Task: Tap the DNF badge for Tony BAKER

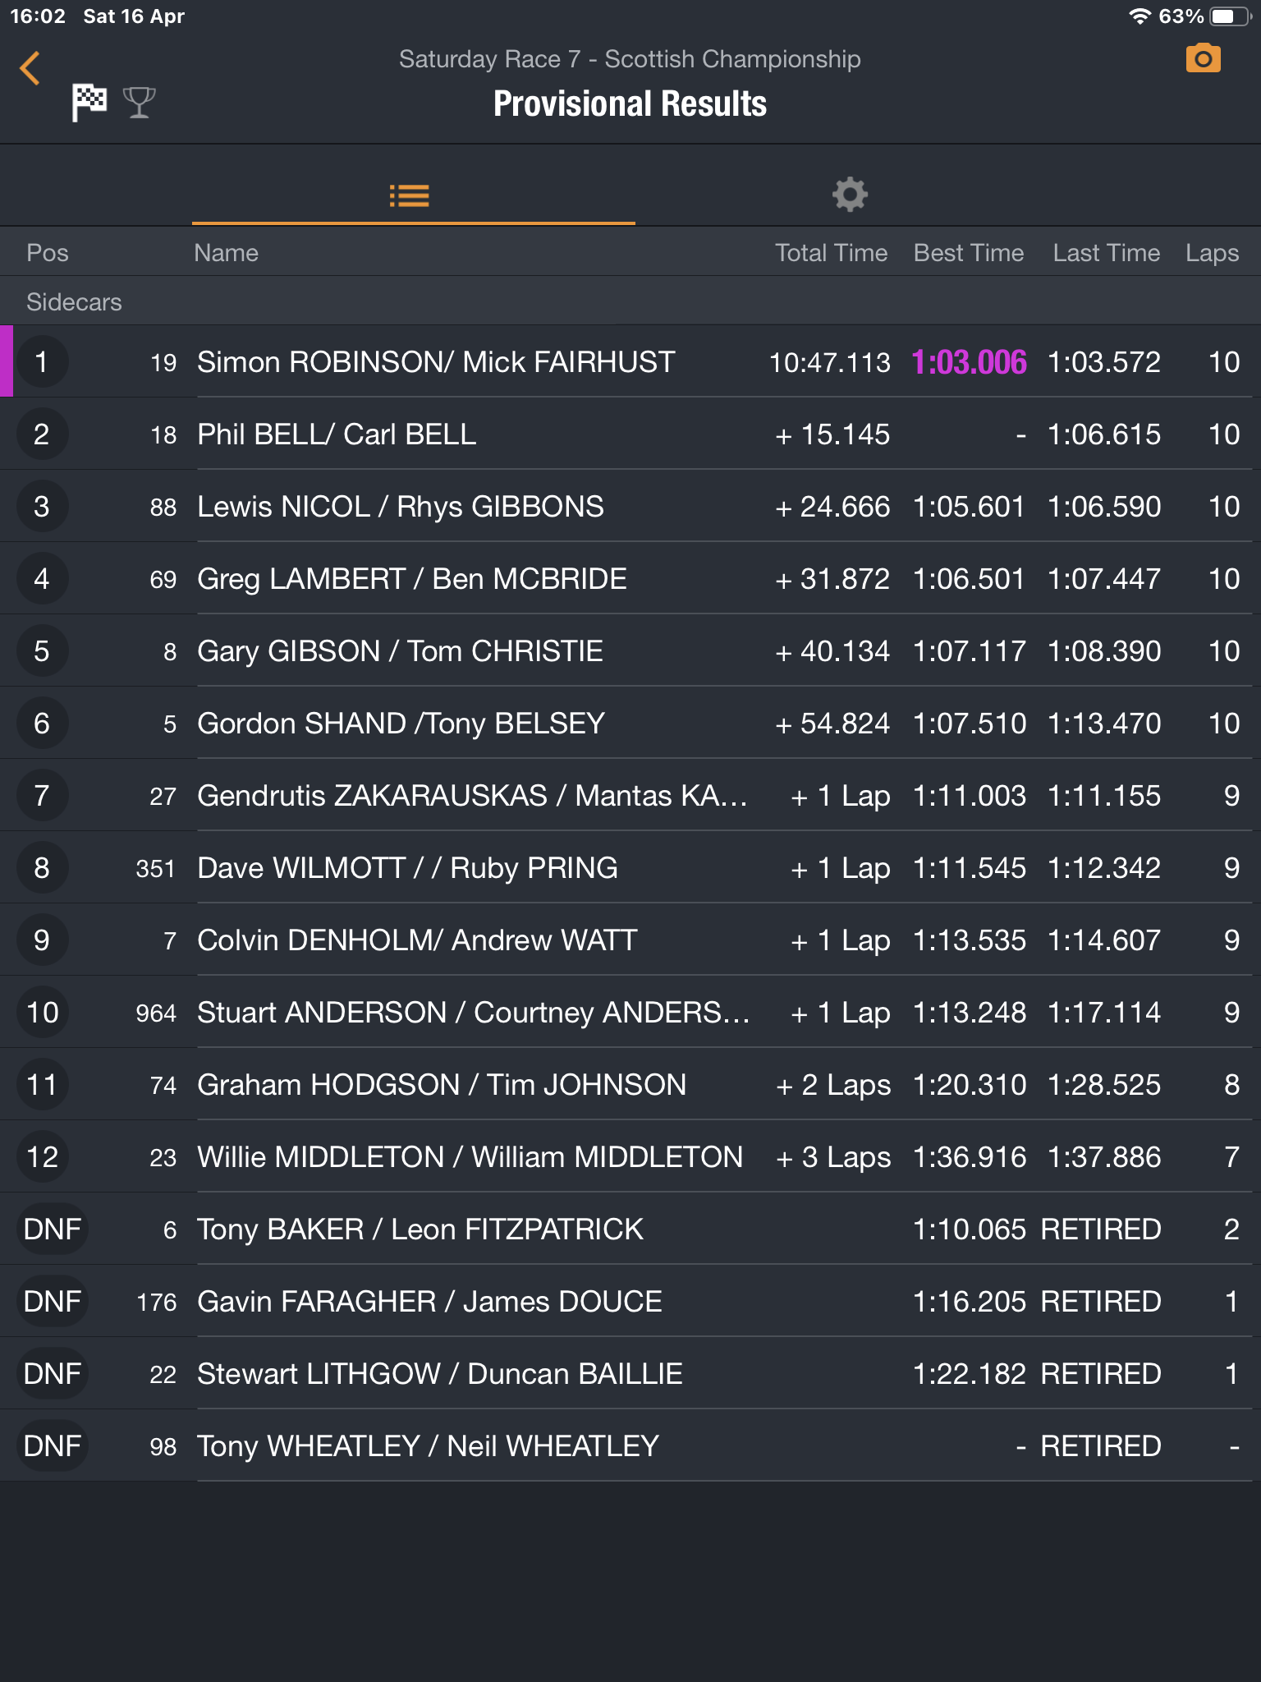Action: pos(53,1229)
